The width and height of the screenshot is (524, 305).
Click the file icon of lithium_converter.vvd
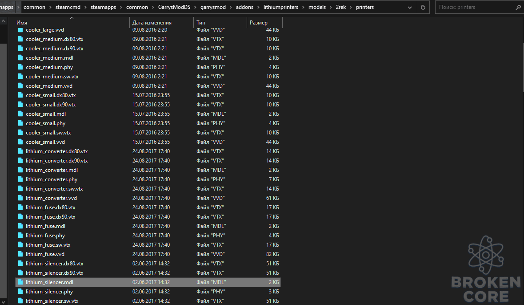pyautogui.click(x=20, y=198)
